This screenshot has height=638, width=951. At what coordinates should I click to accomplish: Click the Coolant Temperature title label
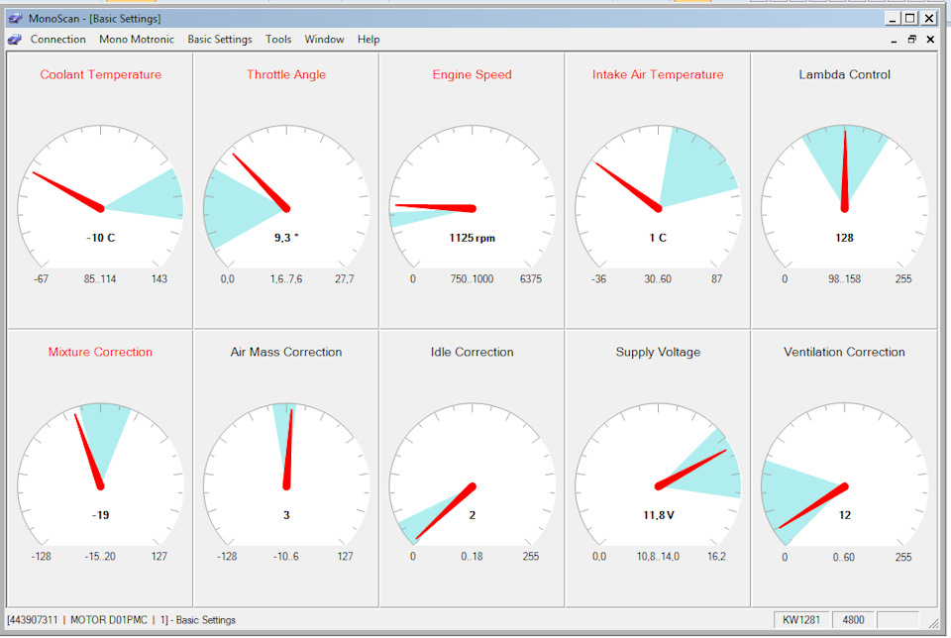(101, 74)
